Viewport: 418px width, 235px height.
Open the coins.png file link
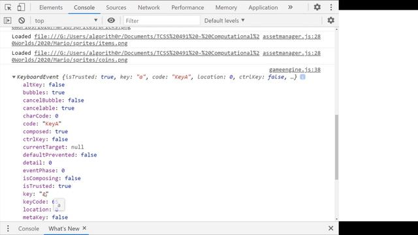pos(135,56)
